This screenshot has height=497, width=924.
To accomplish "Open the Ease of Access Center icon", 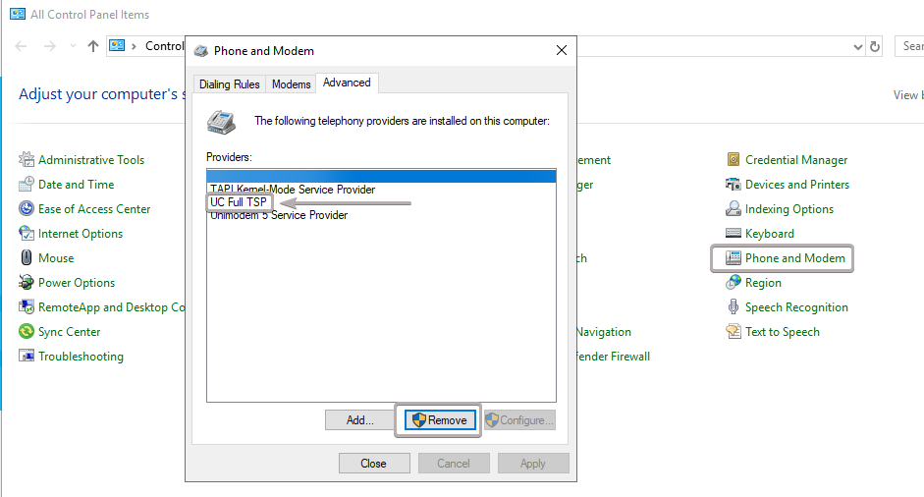I will pyautogui.click(x=27, y=209).
